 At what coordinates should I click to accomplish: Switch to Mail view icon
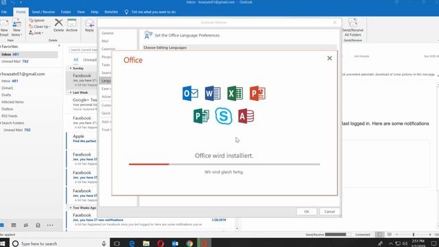point(1,225)
